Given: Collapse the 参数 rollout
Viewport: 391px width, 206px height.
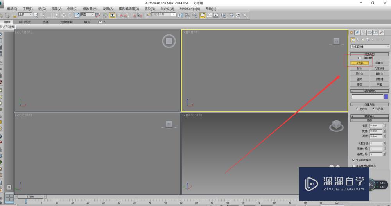Looking at the screenshot, I should coord(369,120).
